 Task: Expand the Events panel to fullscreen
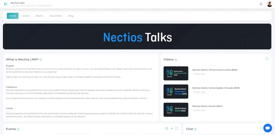pos(177,129)
